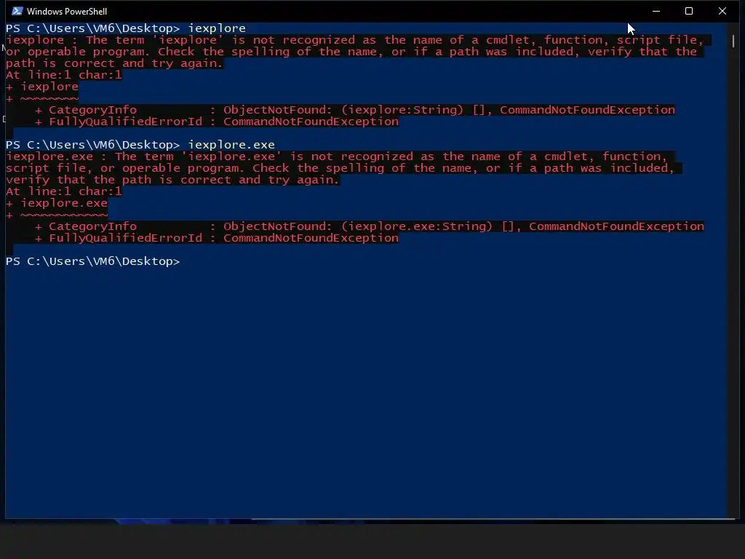Click the second FullyQualifiedErrorId line
Image resolution: width=745 pixels, height=559 pixels.
point(217,238)
